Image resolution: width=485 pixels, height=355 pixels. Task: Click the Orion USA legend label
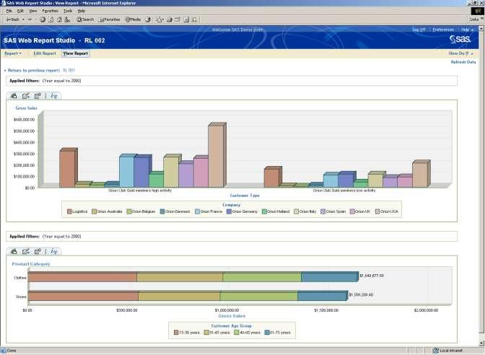pos(389,211)
